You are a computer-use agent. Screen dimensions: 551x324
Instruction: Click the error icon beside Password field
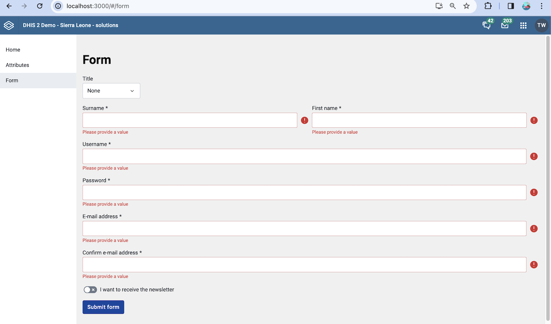click(x=534, y=192)
